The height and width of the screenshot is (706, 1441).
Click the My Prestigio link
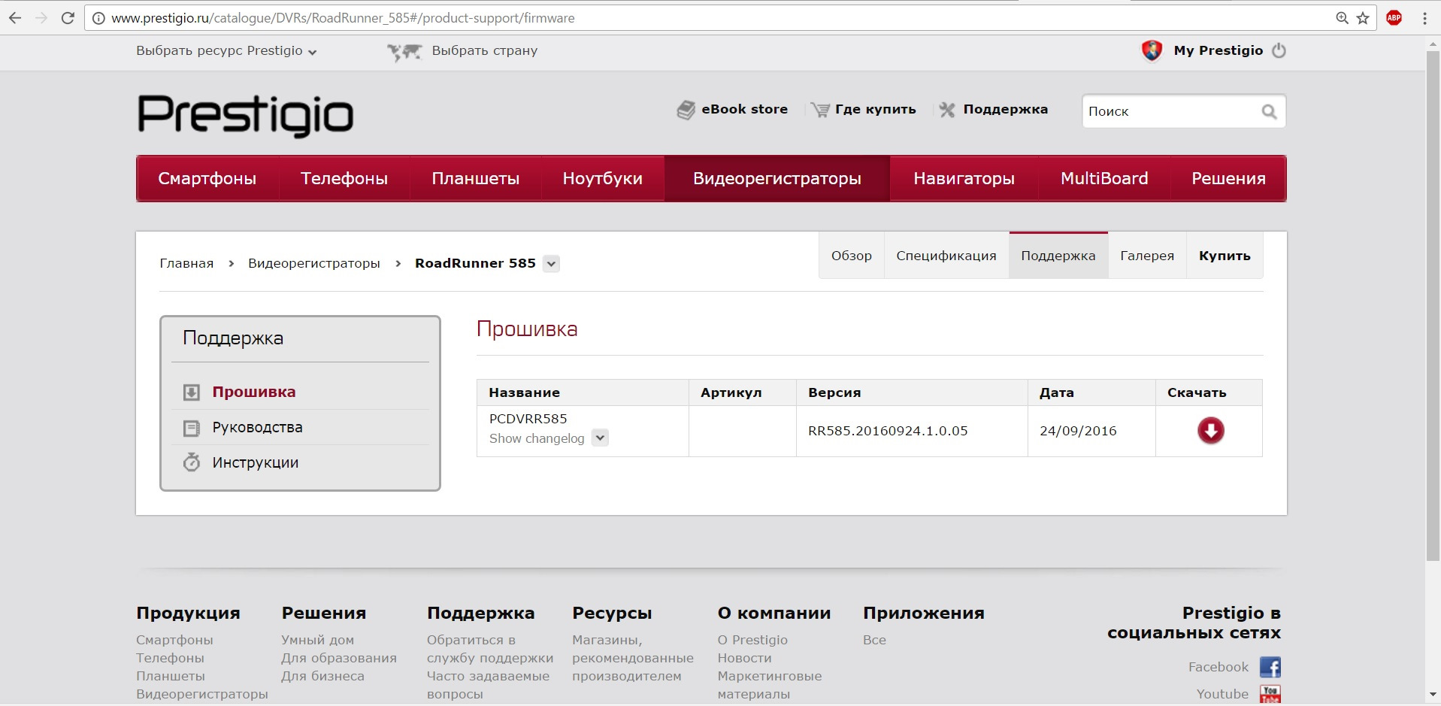click(x=1218, y=50)
